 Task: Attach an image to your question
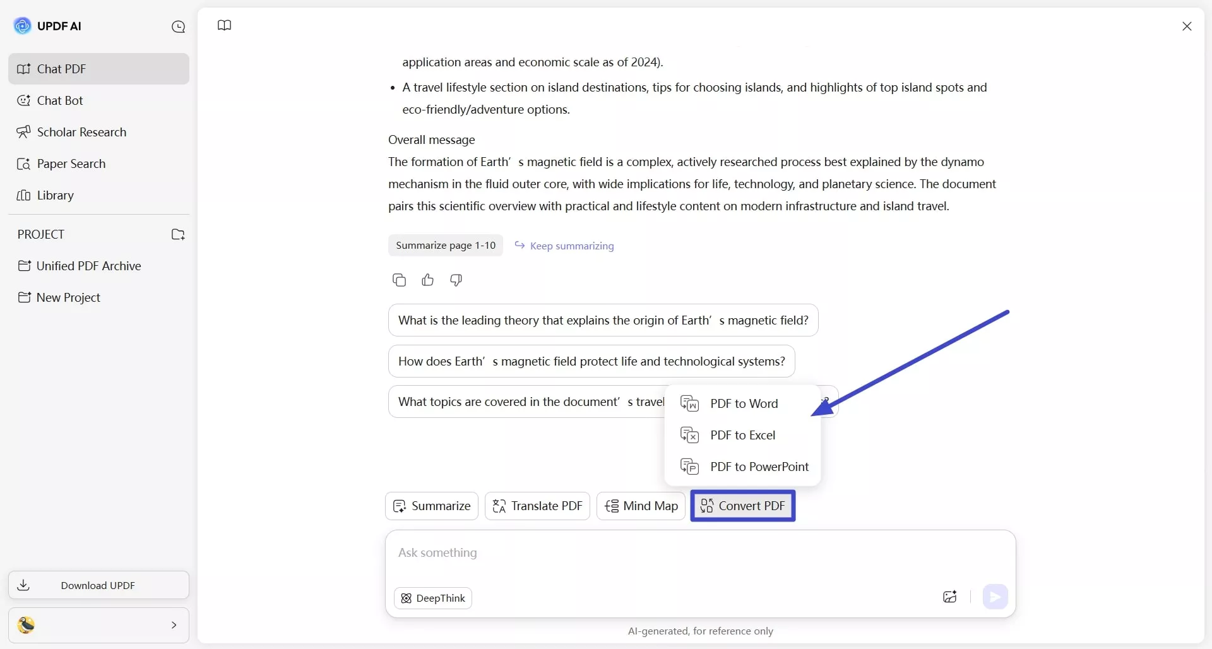click(950, 597)
